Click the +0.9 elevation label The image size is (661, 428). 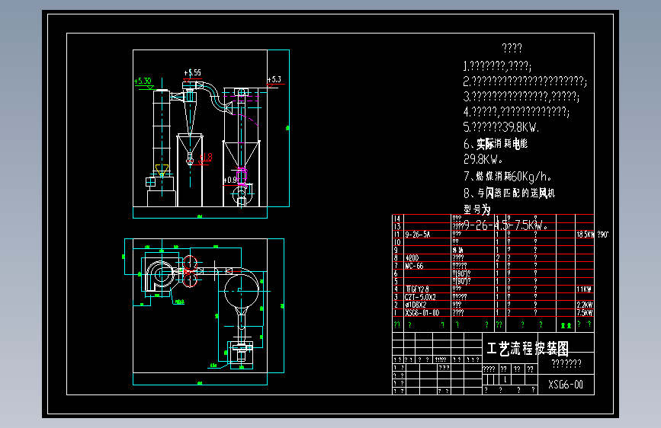click(x=229, y=180)
